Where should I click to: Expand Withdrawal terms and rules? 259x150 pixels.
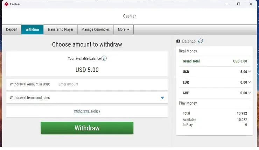[162, 98]
